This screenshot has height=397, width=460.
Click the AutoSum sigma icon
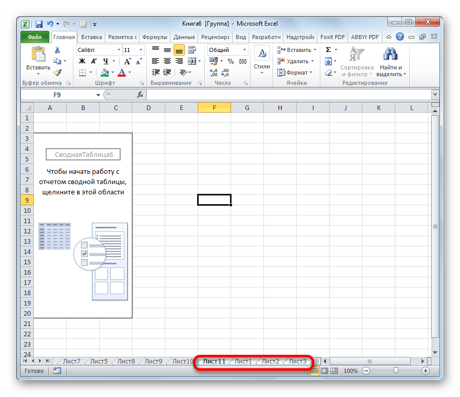click(x=329, y=50)
